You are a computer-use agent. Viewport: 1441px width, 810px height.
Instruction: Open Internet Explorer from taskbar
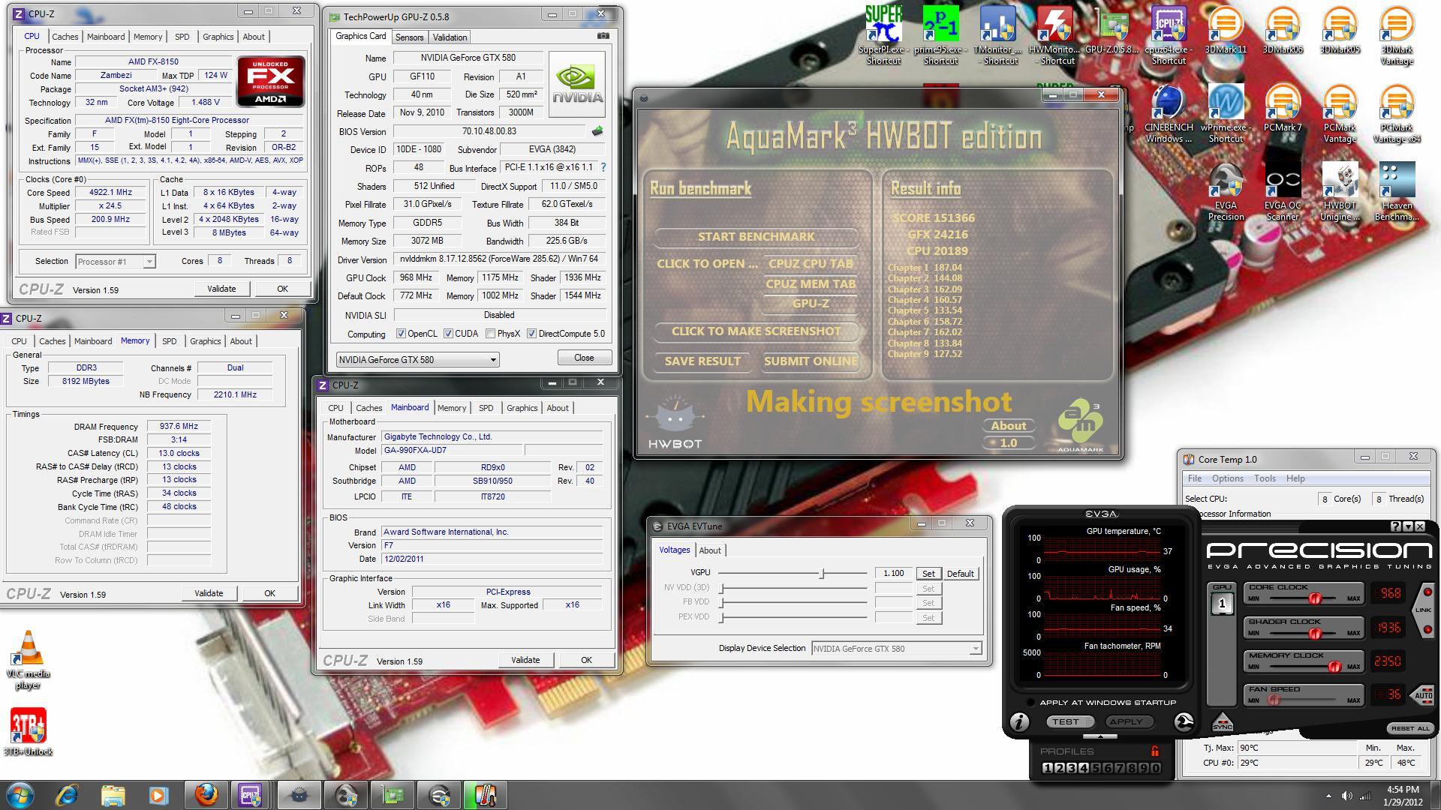67,794
